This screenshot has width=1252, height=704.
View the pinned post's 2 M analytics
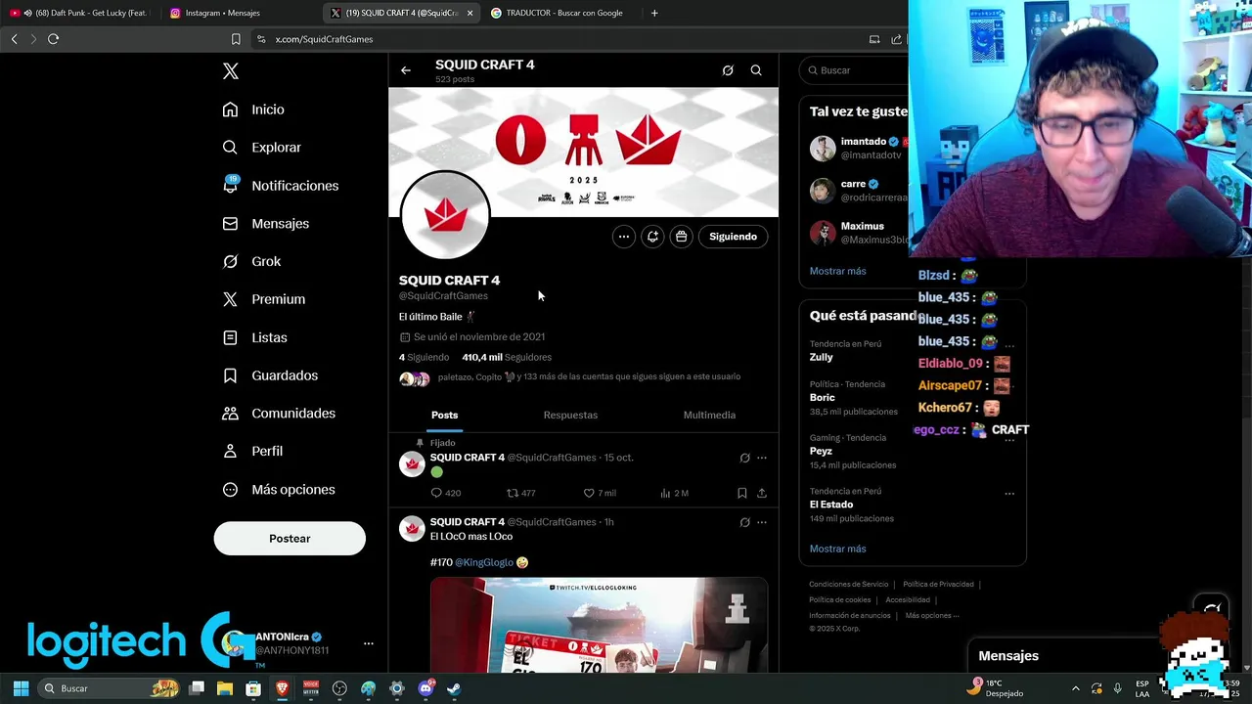pos(674,493)
